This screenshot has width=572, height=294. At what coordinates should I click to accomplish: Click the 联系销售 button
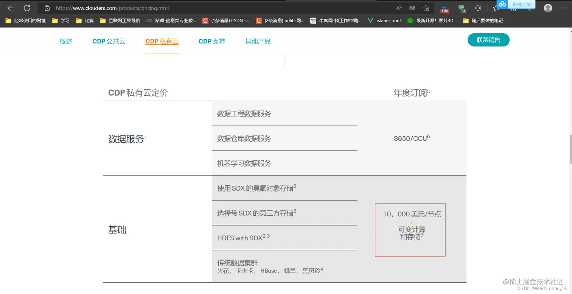(488, 40)
